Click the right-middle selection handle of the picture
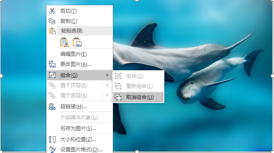274x153 pixels. click(x=272, y=76)
